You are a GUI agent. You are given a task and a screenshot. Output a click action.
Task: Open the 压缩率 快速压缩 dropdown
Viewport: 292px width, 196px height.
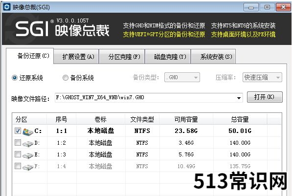262,77
